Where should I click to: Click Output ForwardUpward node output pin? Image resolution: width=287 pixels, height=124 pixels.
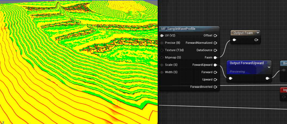pyautogui.click(x=267, y=79)
